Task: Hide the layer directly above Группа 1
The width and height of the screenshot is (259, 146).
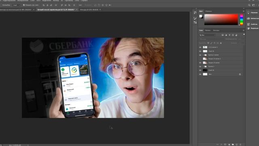Action: click(200, 63)
